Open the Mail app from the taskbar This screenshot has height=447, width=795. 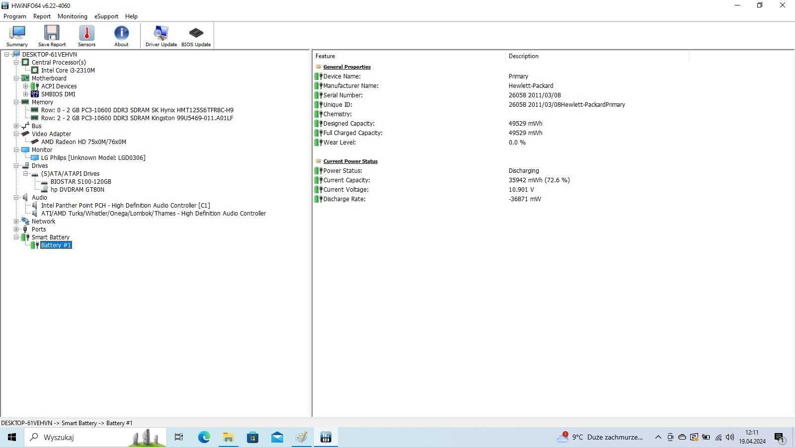coord(277,437)
